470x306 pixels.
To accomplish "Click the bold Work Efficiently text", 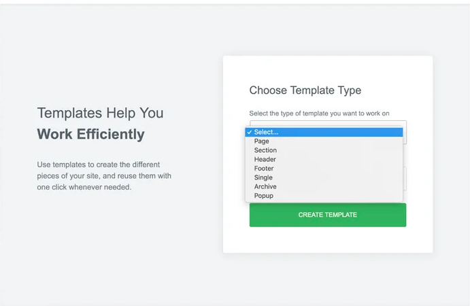I will point(90,134).
